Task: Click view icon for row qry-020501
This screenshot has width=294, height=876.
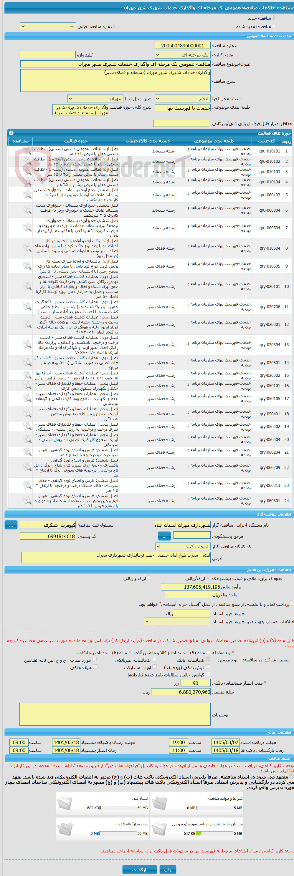Action: point(27,363)
